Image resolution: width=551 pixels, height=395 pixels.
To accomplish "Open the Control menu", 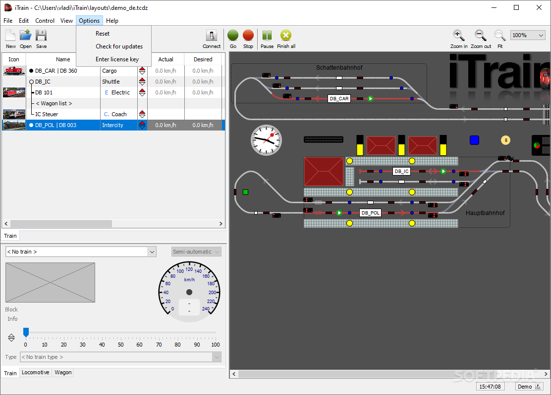I will [x=45, y=21].
